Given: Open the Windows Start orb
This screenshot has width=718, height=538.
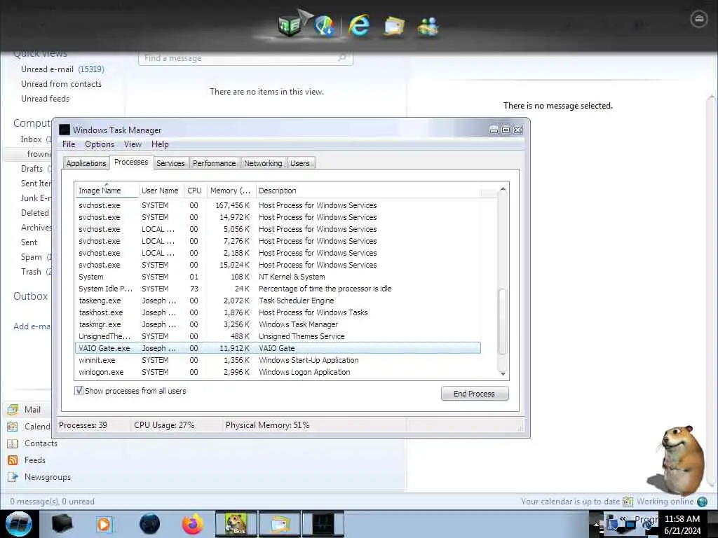Looking at the screenshot, I should (x=19, y=524).
